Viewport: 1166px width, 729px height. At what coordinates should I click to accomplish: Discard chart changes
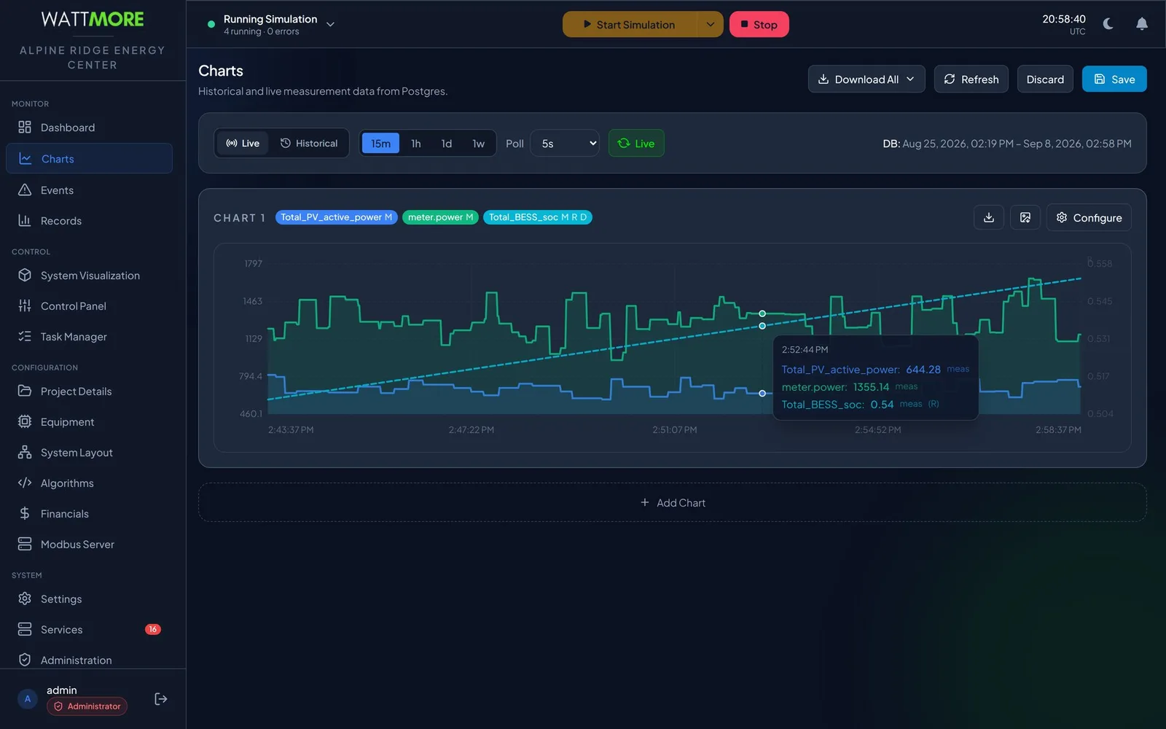1045,79
